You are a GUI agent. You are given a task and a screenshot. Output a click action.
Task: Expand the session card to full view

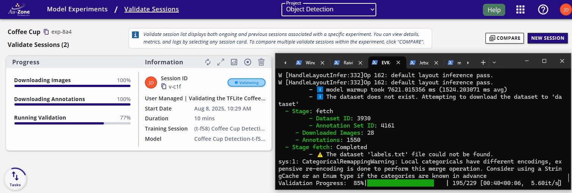(x=221, y=62)
